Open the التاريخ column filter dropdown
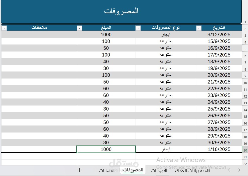The image size is (248, 176). 199,28
